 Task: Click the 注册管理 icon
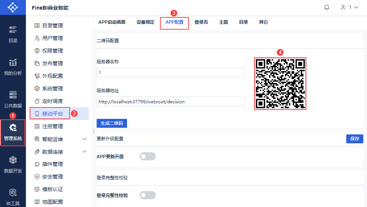pyautogui.click(x=37, y=126)
